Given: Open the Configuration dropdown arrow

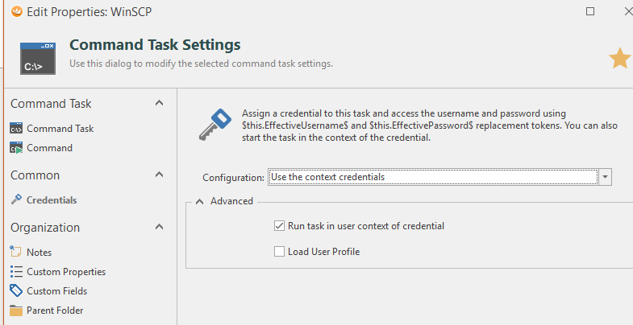Looking at the screenshot, I should 606,177.
